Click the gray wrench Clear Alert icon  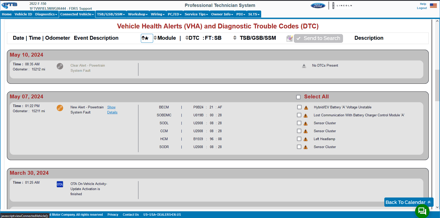(60, 66)
